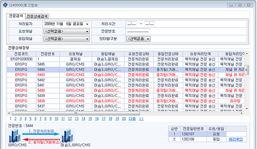The image size is (257, 149).
Task: Sort by the 요청처리단계 column header
Action: (200, 54)
